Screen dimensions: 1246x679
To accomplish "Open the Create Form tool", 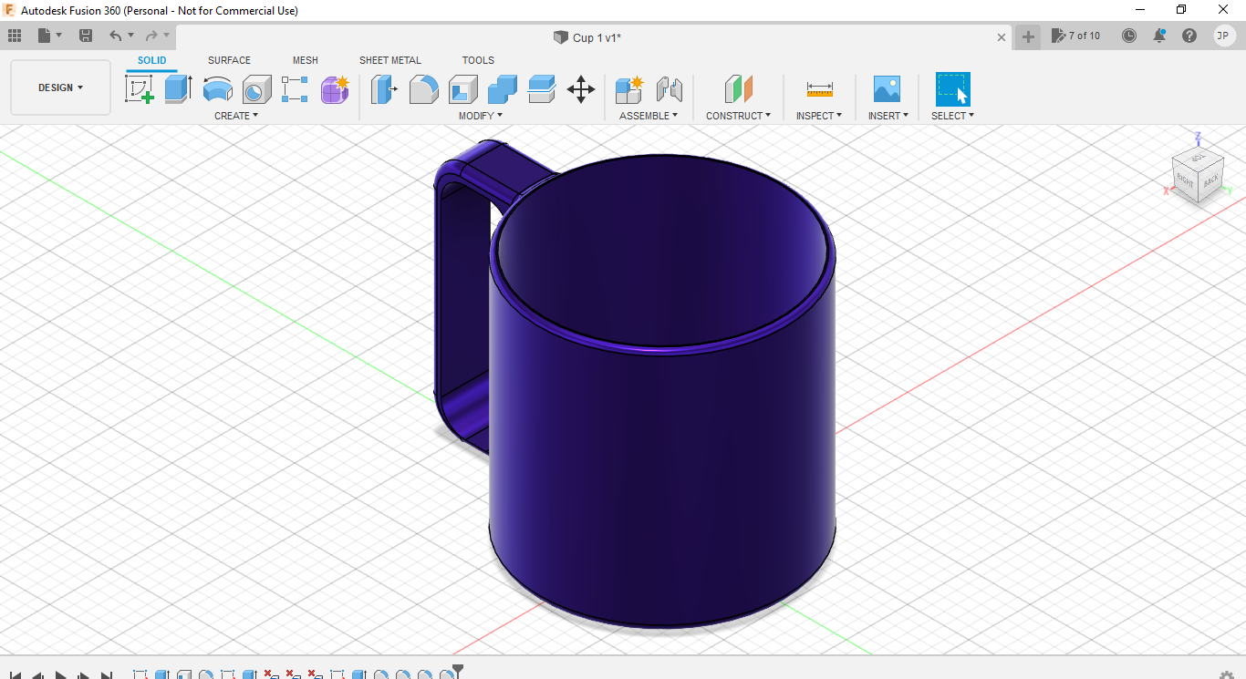I will [x=335, y=89].
